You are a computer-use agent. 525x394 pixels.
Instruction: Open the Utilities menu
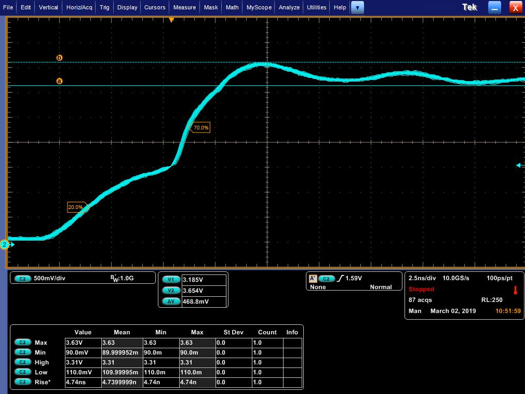point(316,7)
